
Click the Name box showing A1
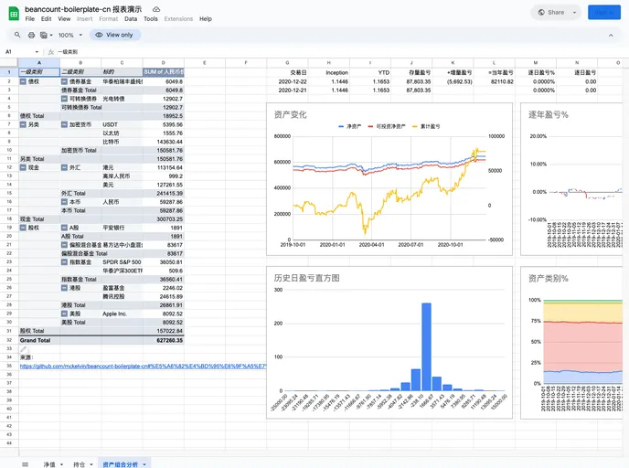19,52
